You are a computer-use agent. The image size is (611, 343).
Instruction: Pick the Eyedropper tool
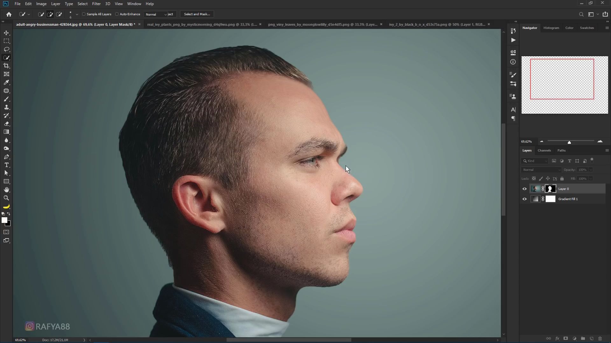coord(6,83)
